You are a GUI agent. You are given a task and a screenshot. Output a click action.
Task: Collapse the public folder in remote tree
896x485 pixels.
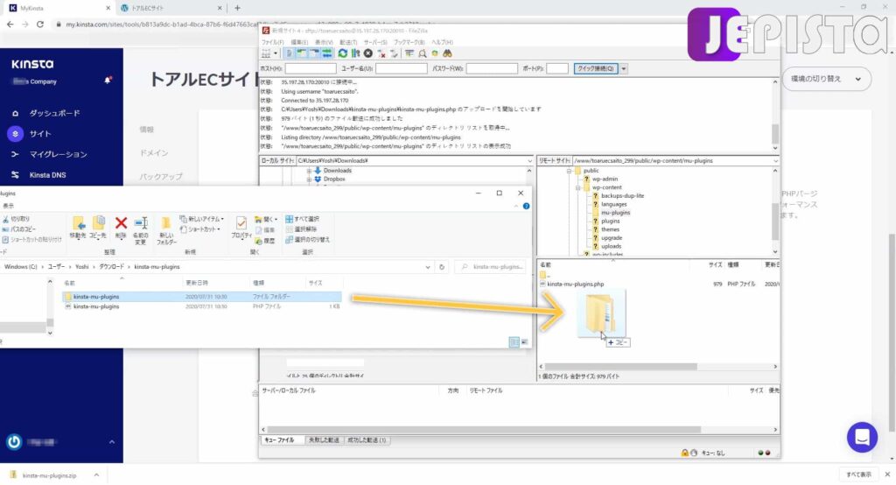pyautogui.click(x=569, y=171)
